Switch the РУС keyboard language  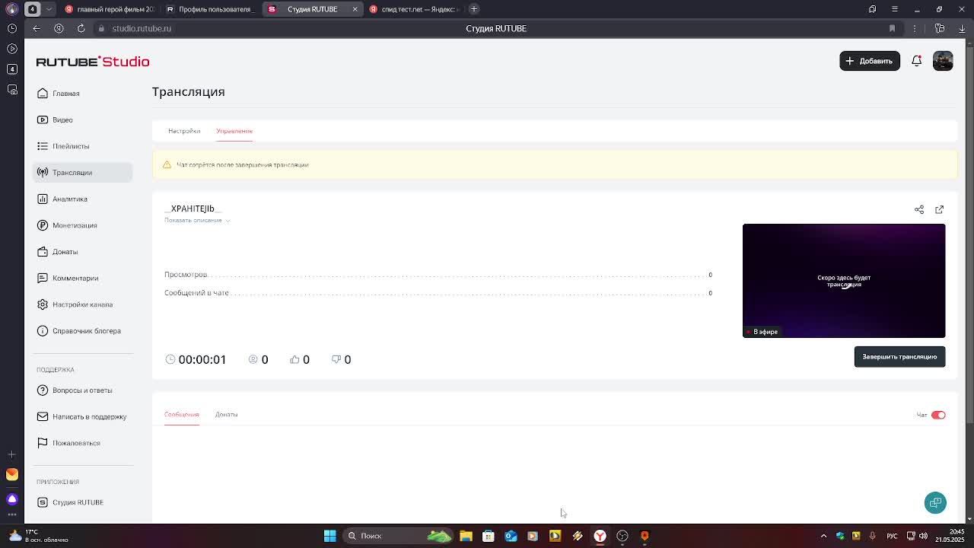tap(893, 536)
